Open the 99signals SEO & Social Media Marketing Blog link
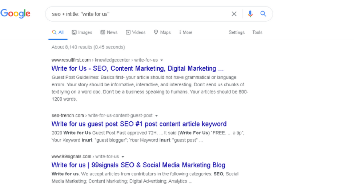The height and width of the screenshot is (184, 354). 138,165
